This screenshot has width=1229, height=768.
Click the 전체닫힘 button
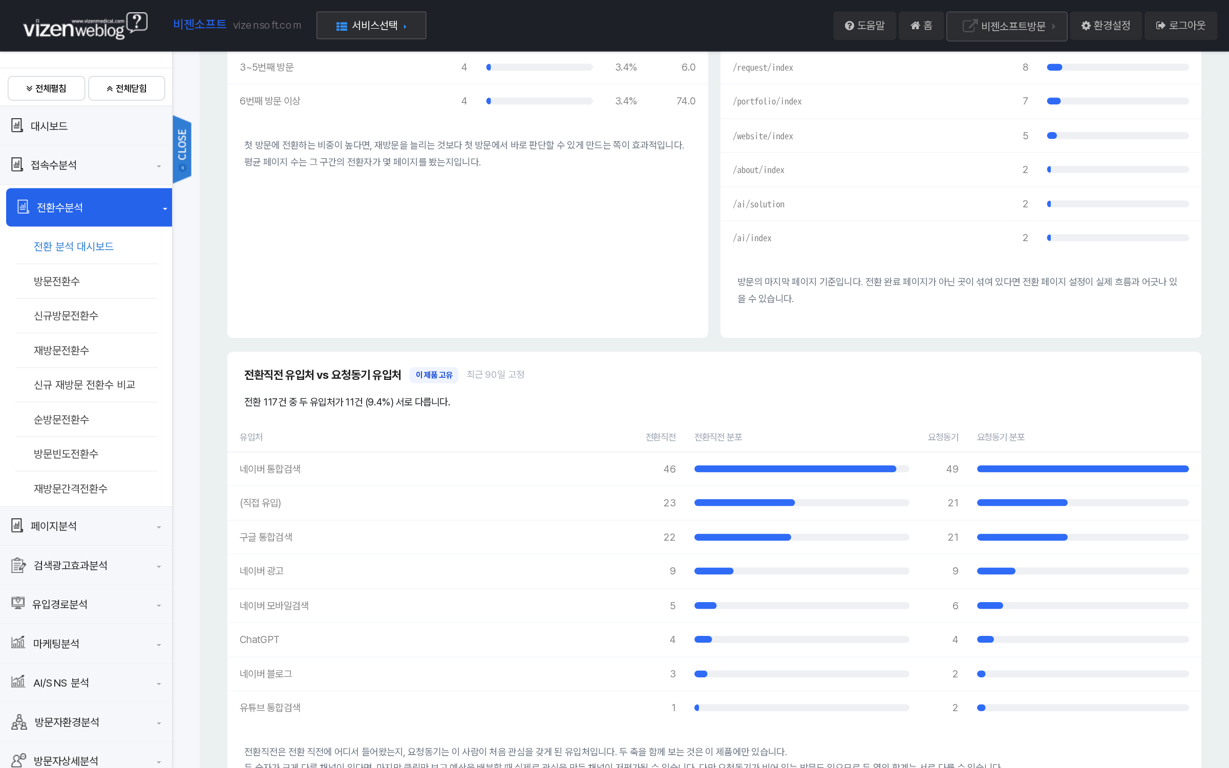click(126, 88)
